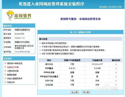Viewport: 125px width, 97px height.
Task: Click the 安装进程 panel header
Action: [19, 58]
